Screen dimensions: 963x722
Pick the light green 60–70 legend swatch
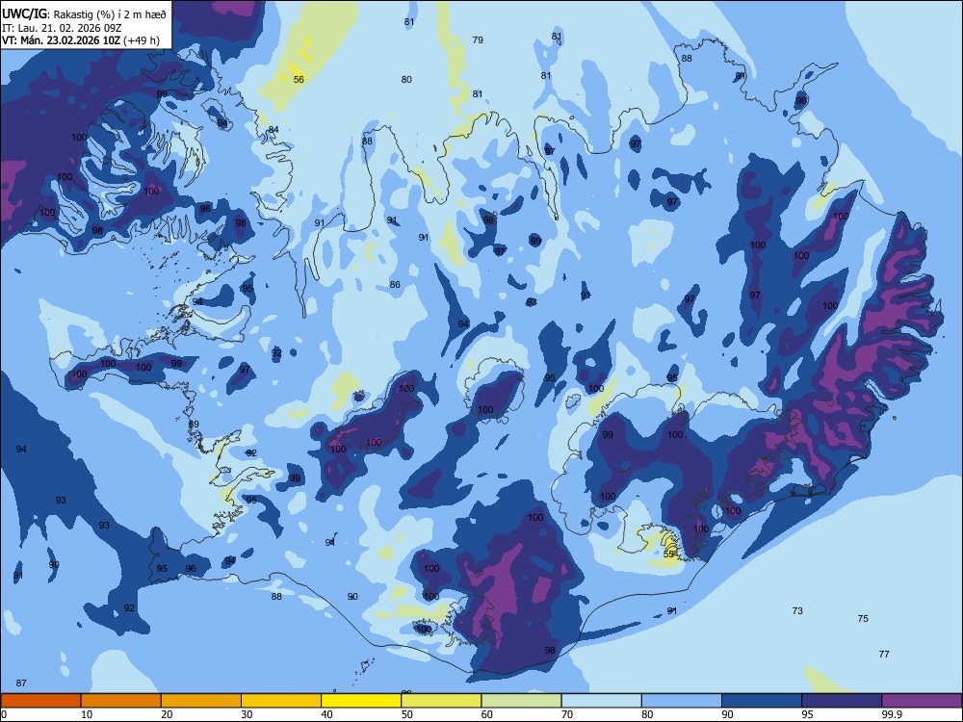521,701
